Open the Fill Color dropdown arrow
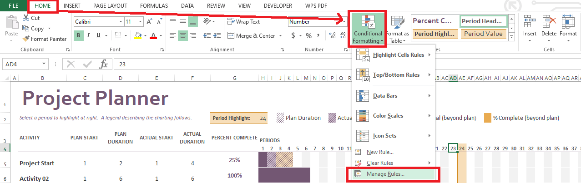Image resolution: width=581 pixels, height=183 pixels. pos(145,35)
